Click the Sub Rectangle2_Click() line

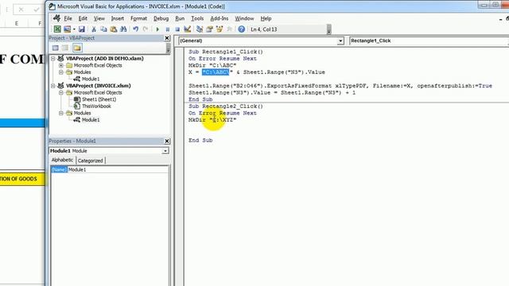tap(226, 106)
